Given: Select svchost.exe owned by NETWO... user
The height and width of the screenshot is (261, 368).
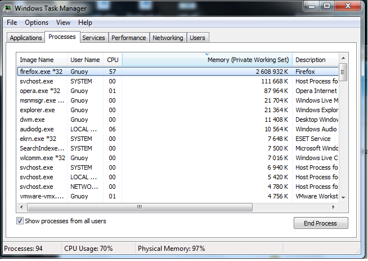Looking at the screenshot, I should [x=178, y=187].
